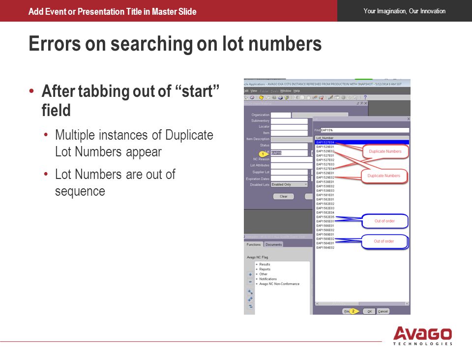
Task: Select the highlighted EAP1527E04 row
Action: point(362,143)
